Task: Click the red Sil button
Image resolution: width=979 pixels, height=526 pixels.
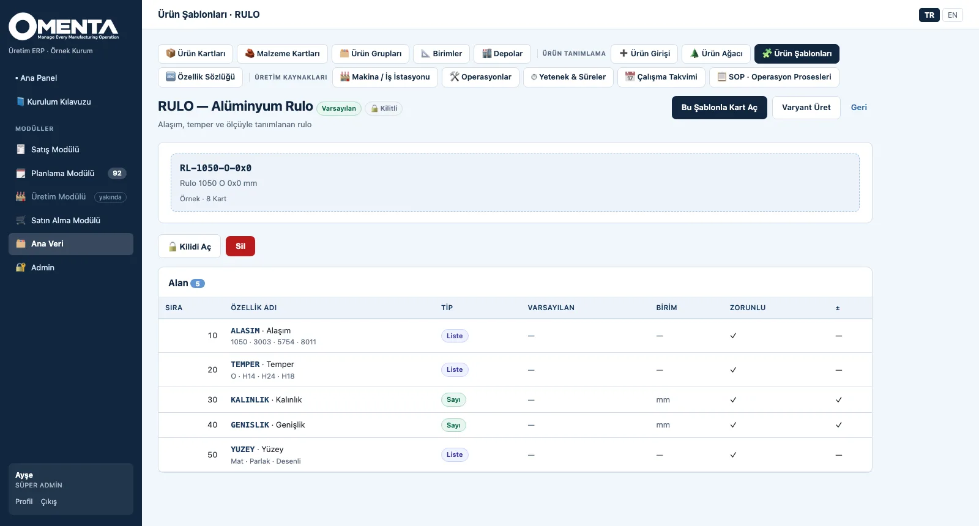Action: (x=240, y=246)
